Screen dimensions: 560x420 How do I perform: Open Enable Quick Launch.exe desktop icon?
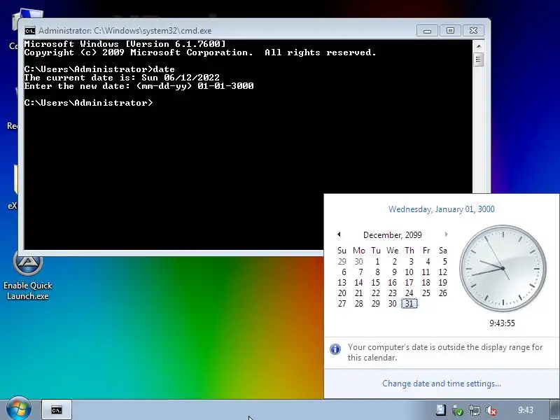[28, 276]
